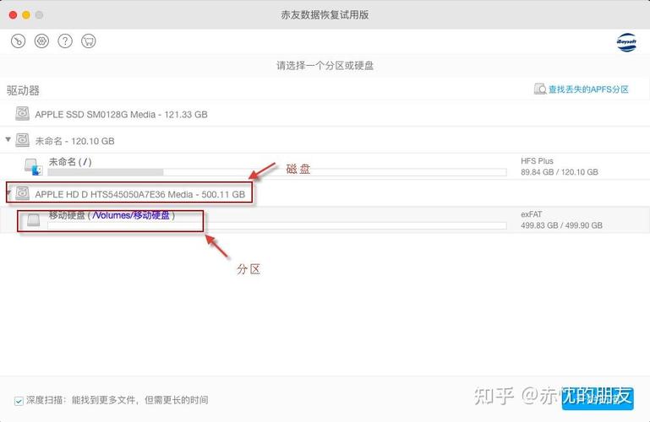The height and width of the screenshot is (422, 650).
Task: Select the 未命名 (/) partition
Action: click(x=325, y=166)
